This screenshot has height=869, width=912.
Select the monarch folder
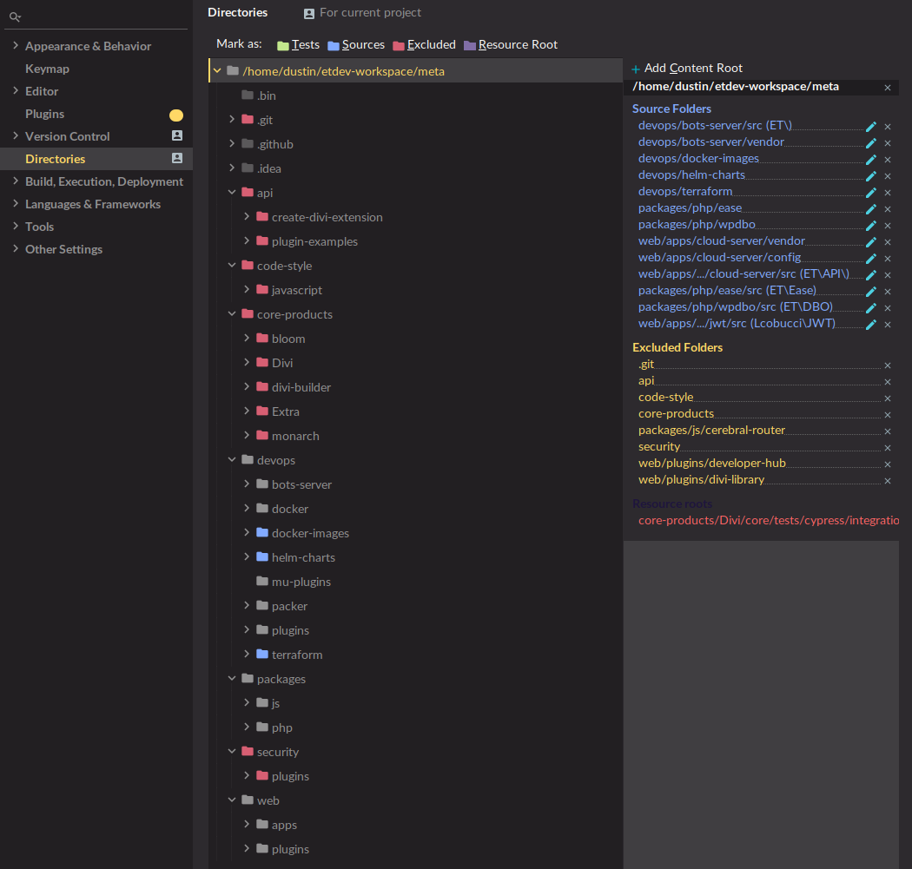pos(295,436)
